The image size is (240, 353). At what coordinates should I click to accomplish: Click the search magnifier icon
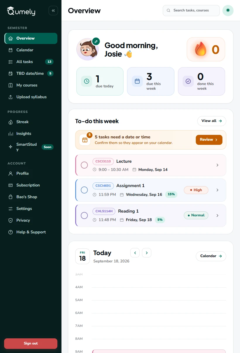click(x=169, y=11)
